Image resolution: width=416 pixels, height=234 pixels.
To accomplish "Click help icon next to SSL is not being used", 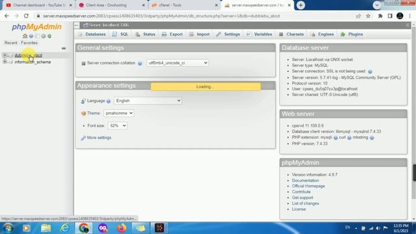I will [370, 71].
